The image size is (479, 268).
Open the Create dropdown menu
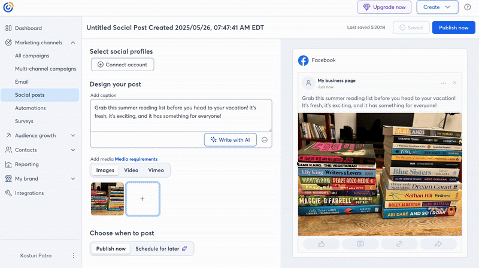click(x=437, y=7)
